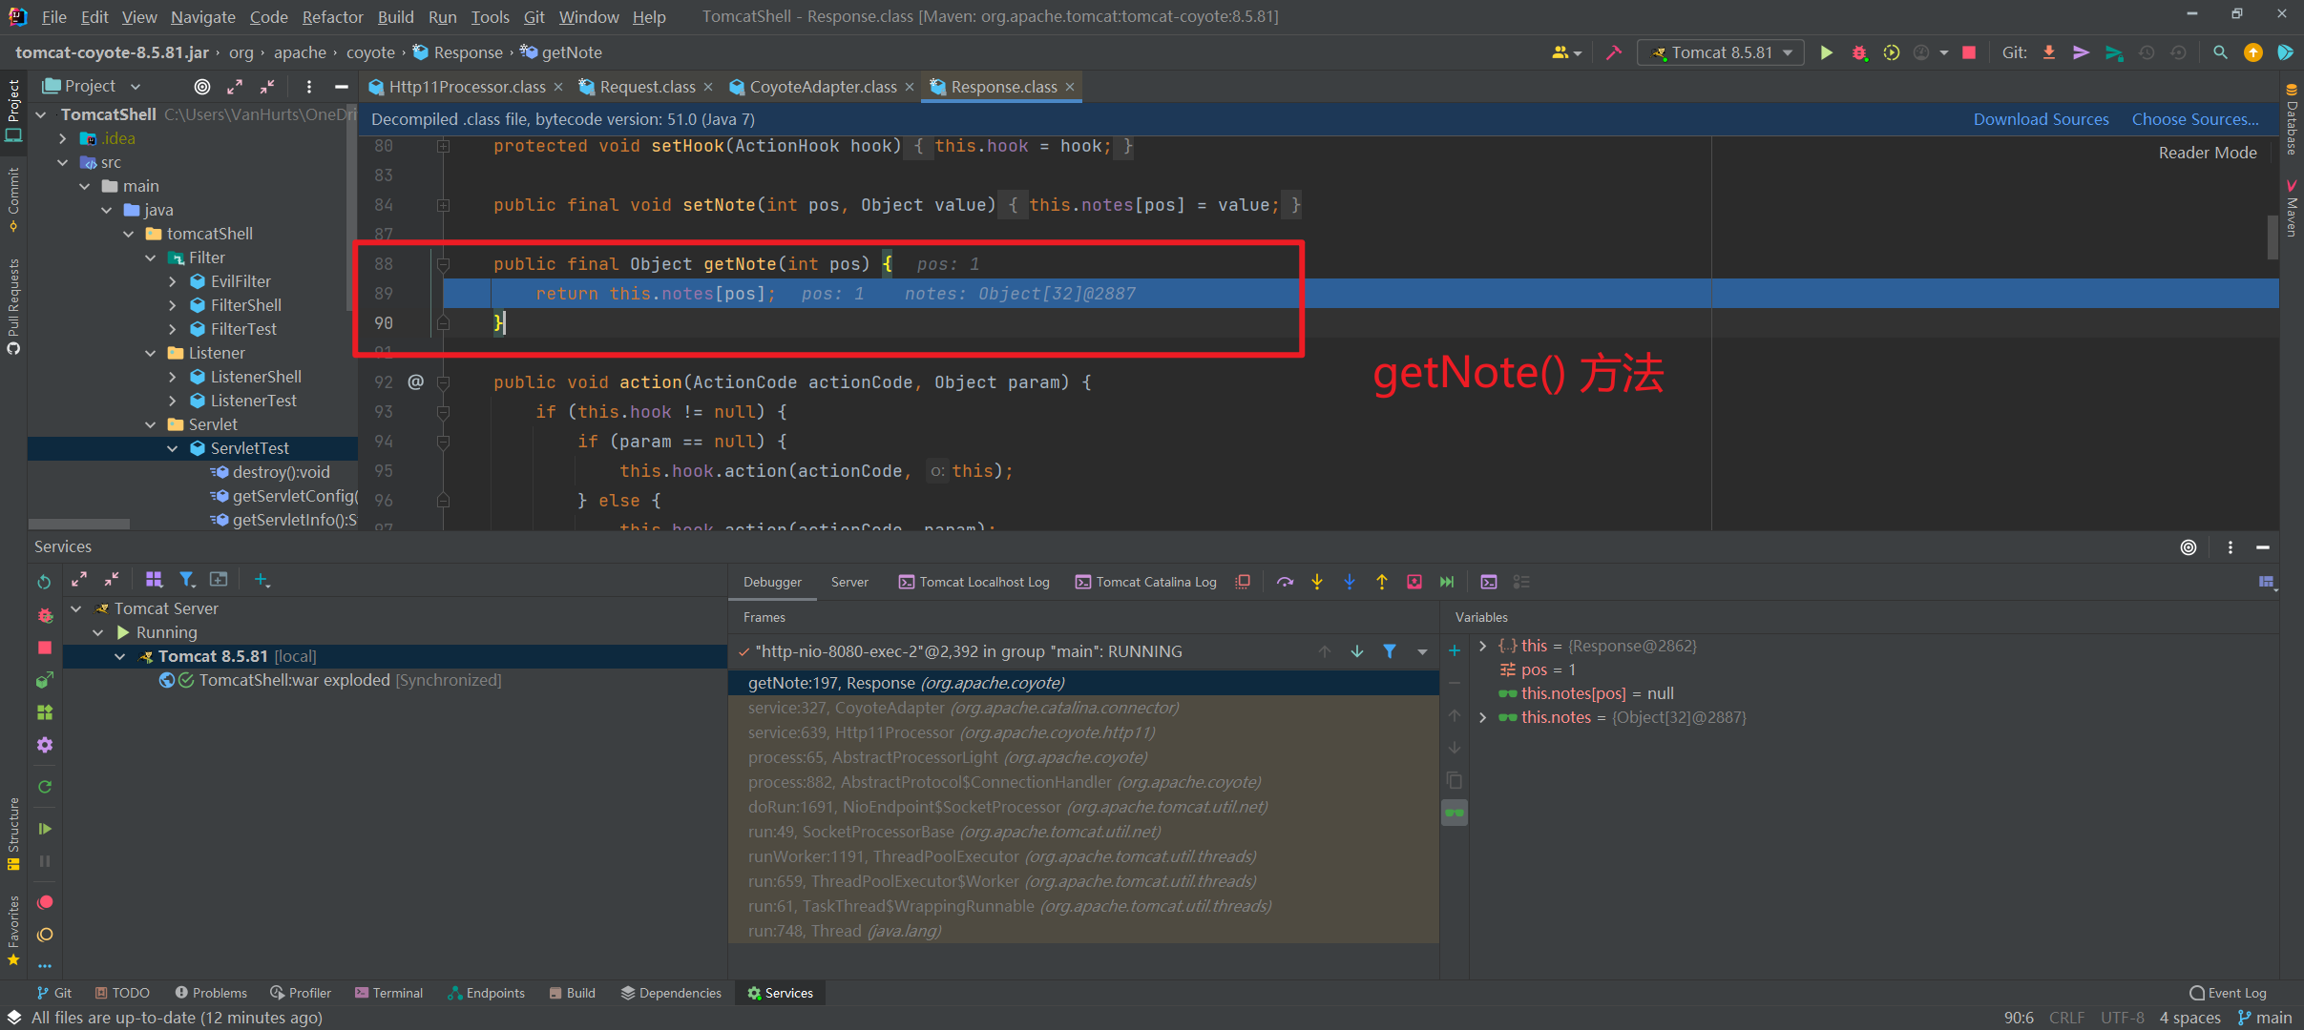This screenshot has height=1030, width=2304.
Task: Open the Everywhere search magnifier icon
Action: 2220,52
